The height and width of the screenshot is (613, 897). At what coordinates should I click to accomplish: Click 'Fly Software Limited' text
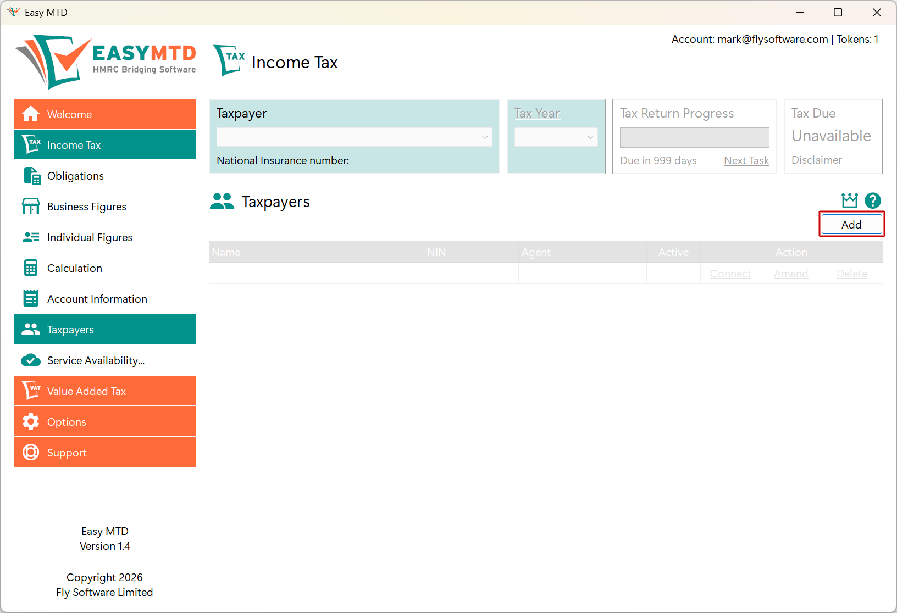pos(104,592)
